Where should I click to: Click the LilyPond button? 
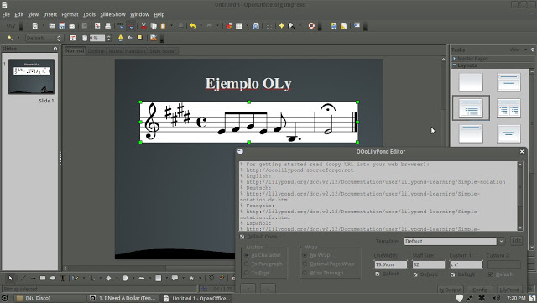[x=509, y=290]
